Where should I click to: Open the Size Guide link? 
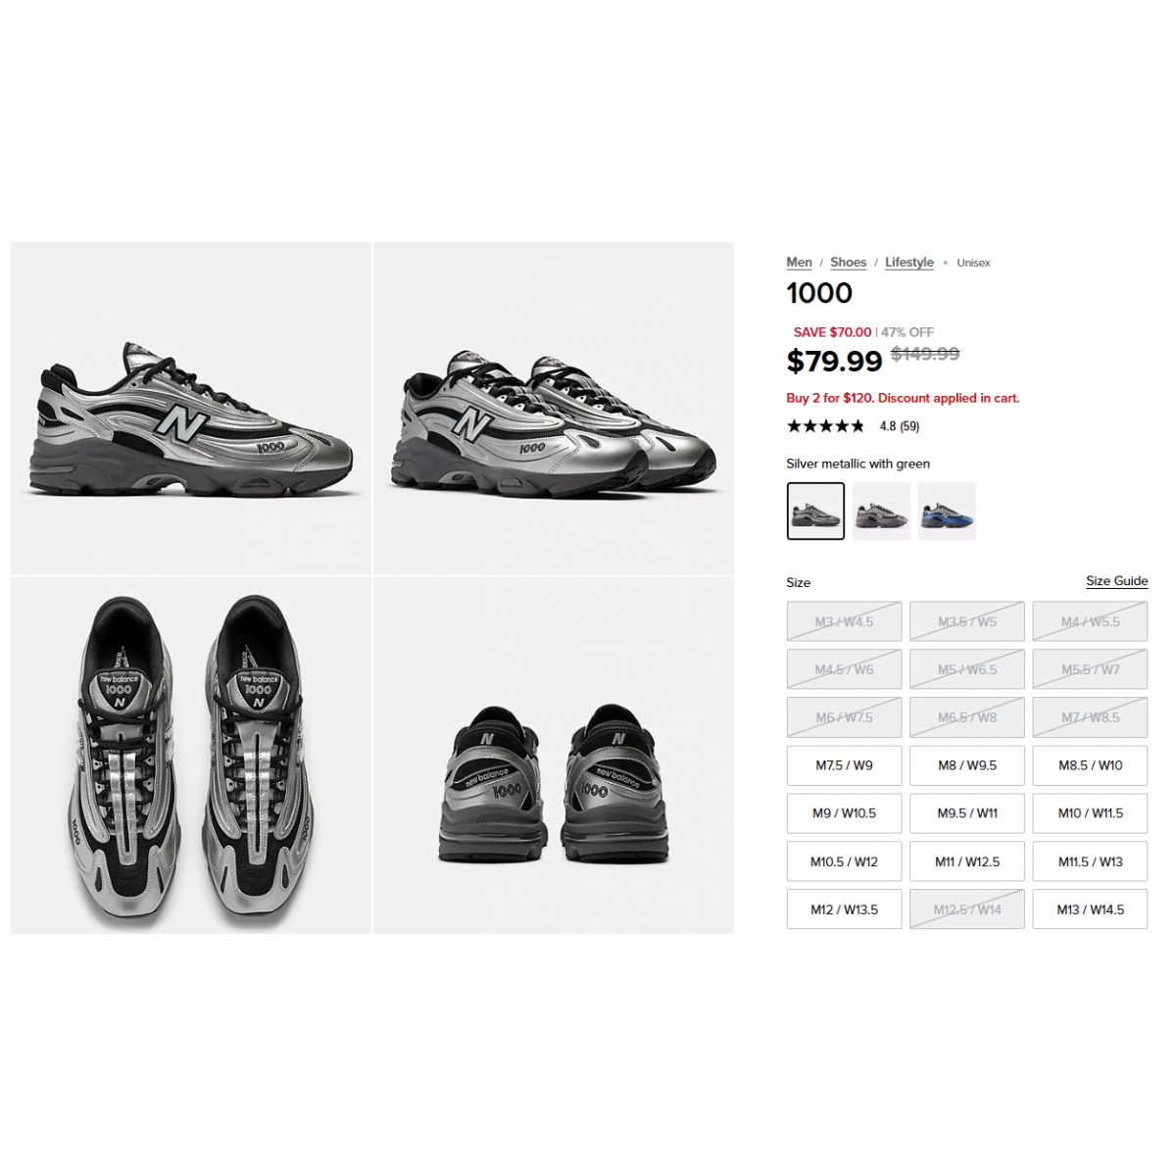[1116, 581]
